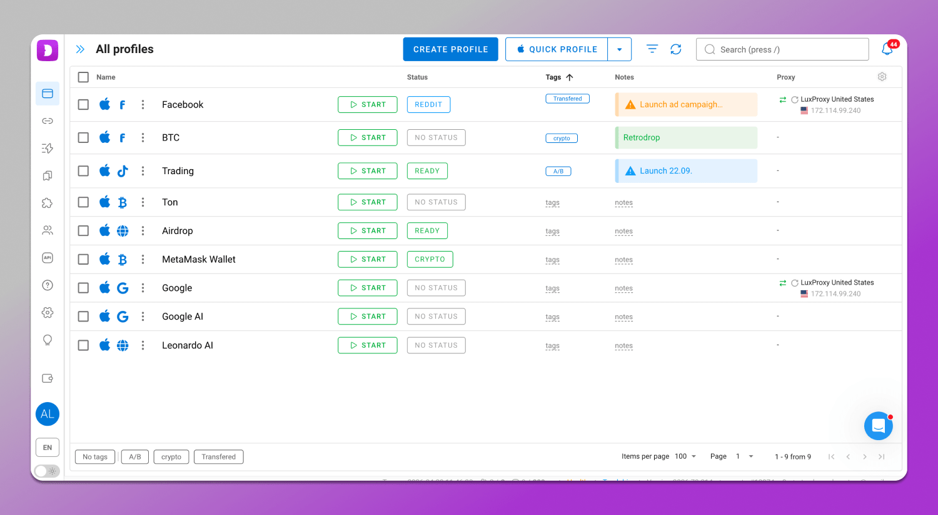Image resolution: width=938 pixels, height=515 pixels.
Task: Toggle the dark mode theme switch
Action: tap(47, 471)
